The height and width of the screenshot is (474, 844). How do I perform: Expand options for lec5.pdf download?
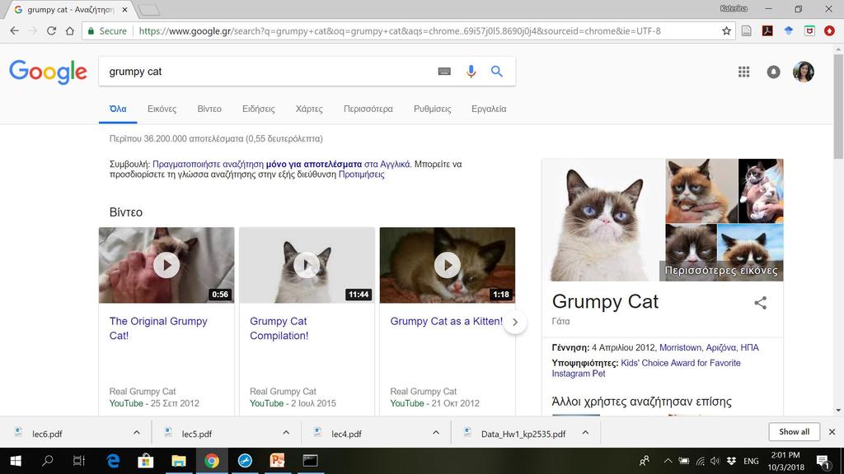286,433
